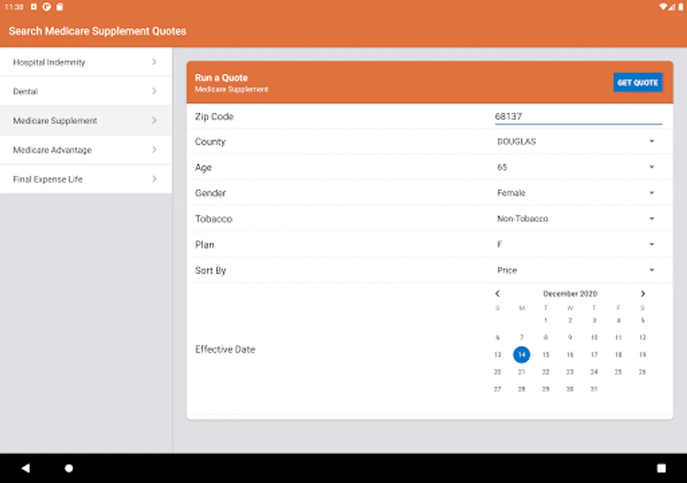Click the 'Tobacco' label

(x=214, y=219)
